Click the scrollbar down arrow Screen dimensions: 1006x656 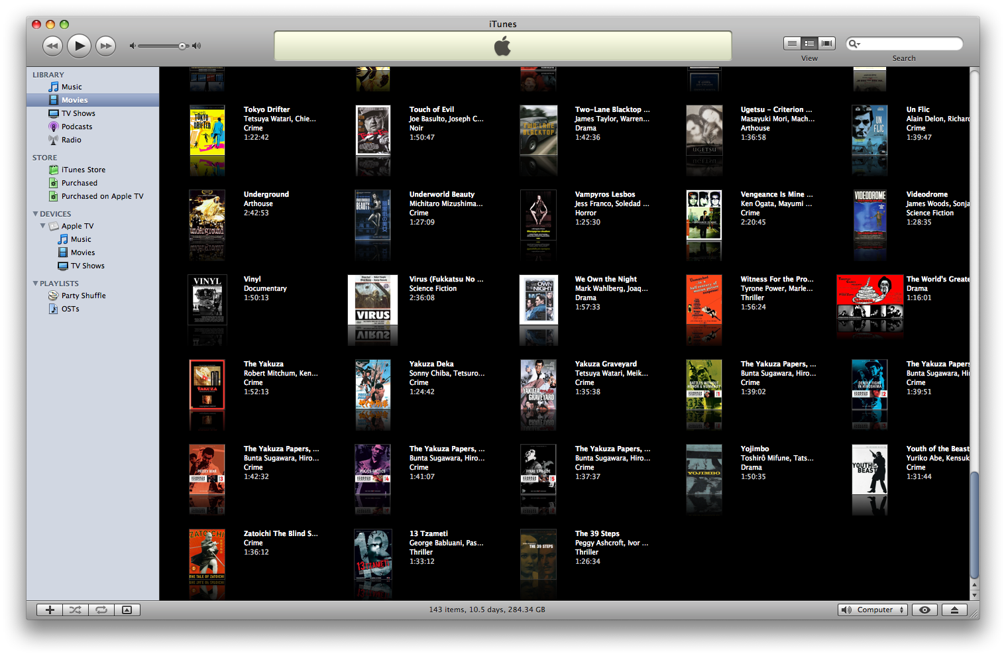click(x=974, y=595)
